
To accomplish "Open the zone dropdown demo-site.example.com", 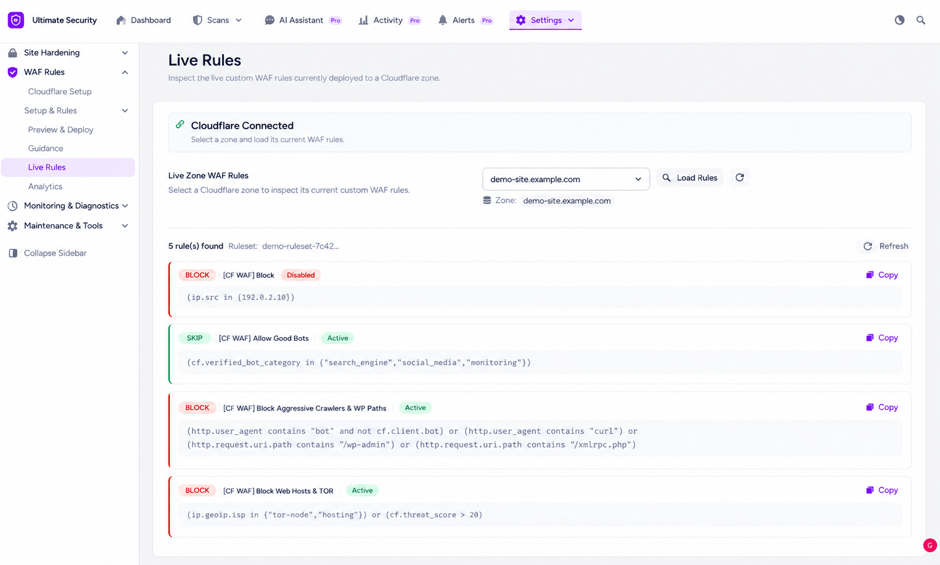I will (566, 179).
